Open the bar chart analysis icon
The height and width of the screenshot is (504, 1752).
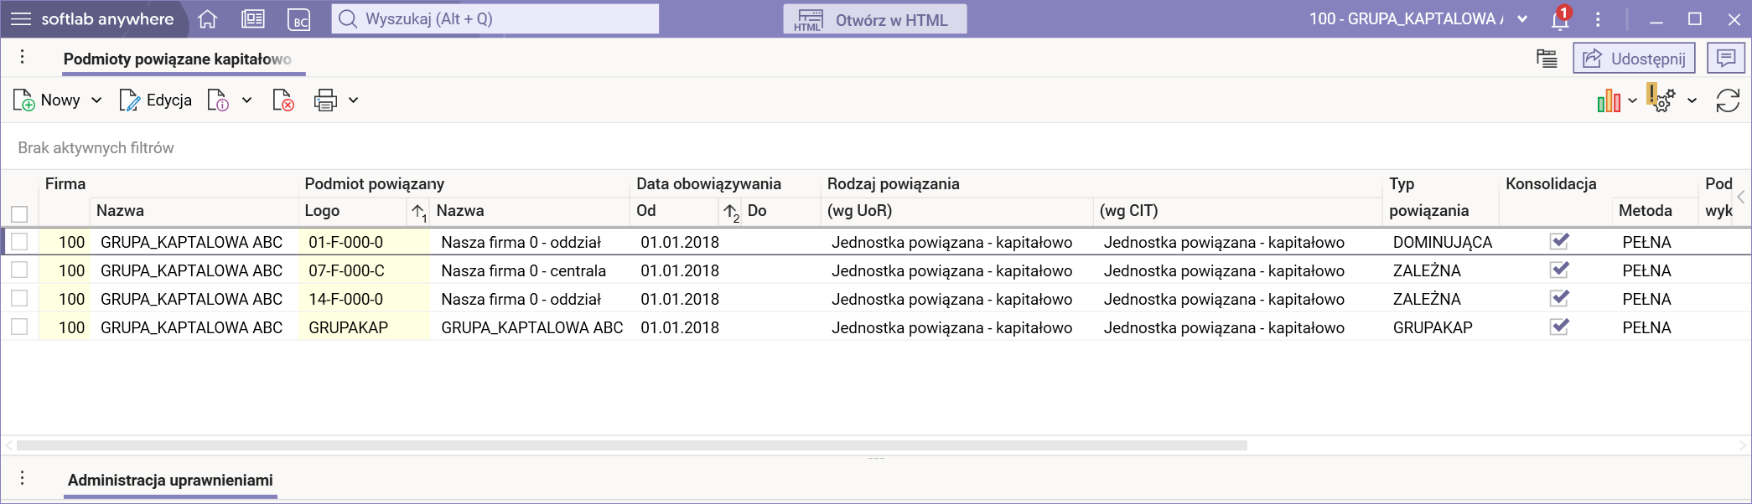[1609, 100]
